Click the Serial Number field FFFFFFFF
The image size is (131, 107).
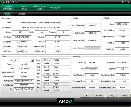24,85
